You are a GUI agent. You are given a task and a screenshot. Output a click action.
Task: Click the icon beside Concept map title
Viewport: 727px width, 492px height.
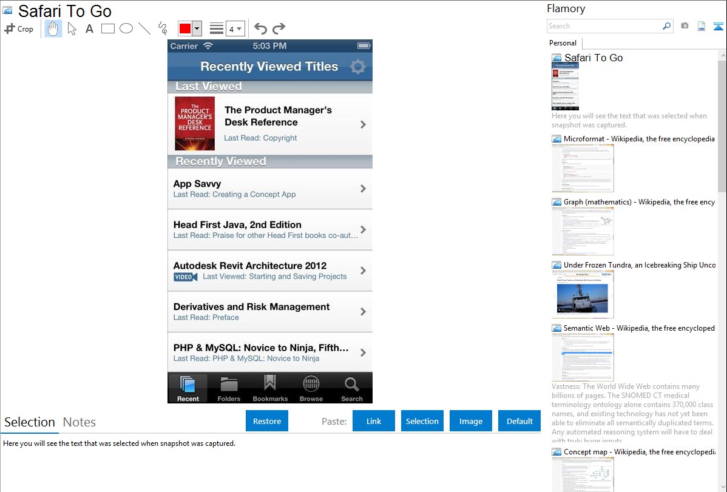click(x=556, y=452)
